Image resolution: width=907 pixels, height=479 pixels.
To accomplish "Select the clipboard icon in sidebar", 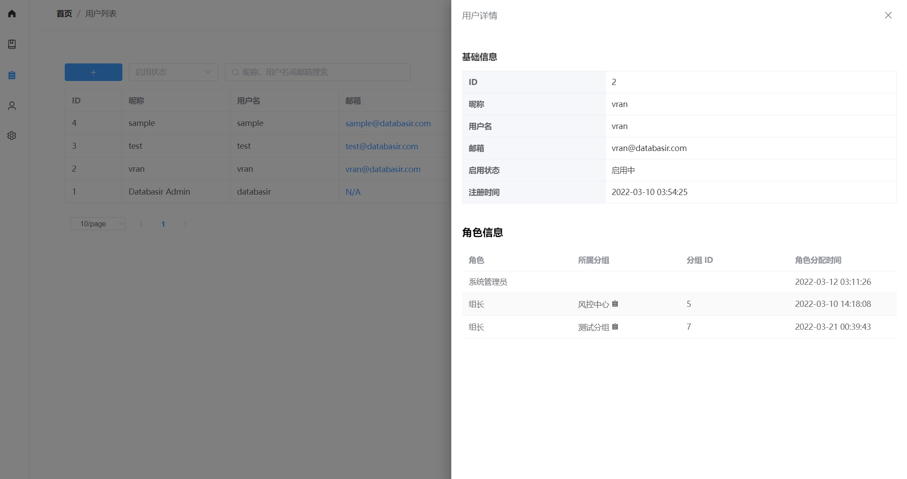I will pyautogui.click(x=12, y=75).
